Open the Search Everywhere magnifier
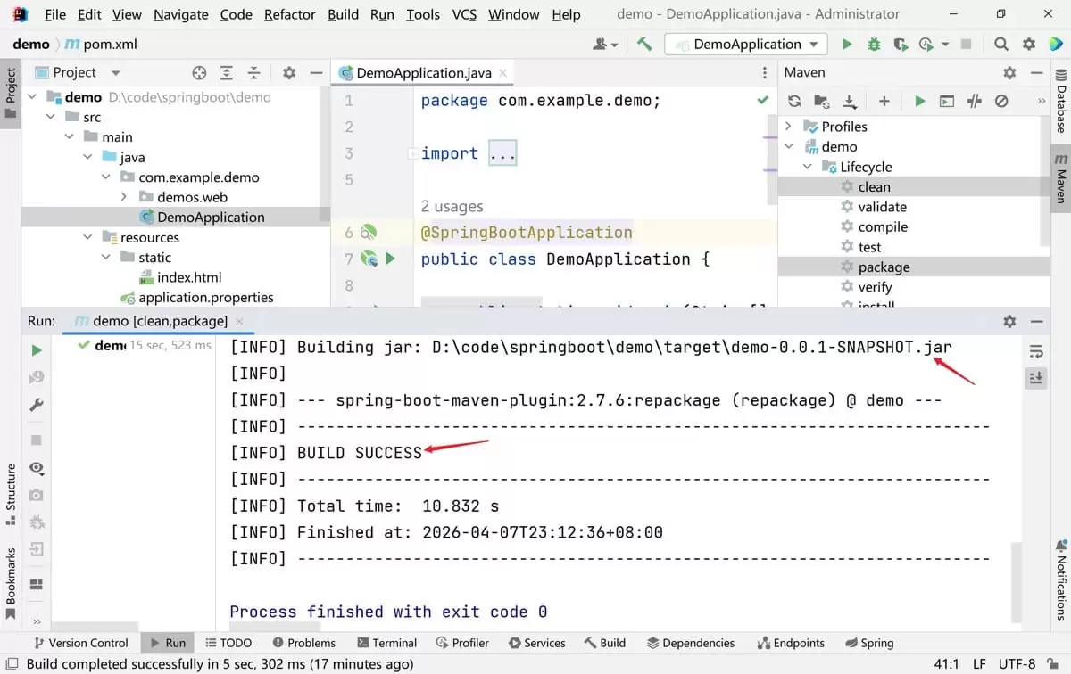This screenshot has height=674, width=1071. pyautogui.click(x=1001, y=44)
